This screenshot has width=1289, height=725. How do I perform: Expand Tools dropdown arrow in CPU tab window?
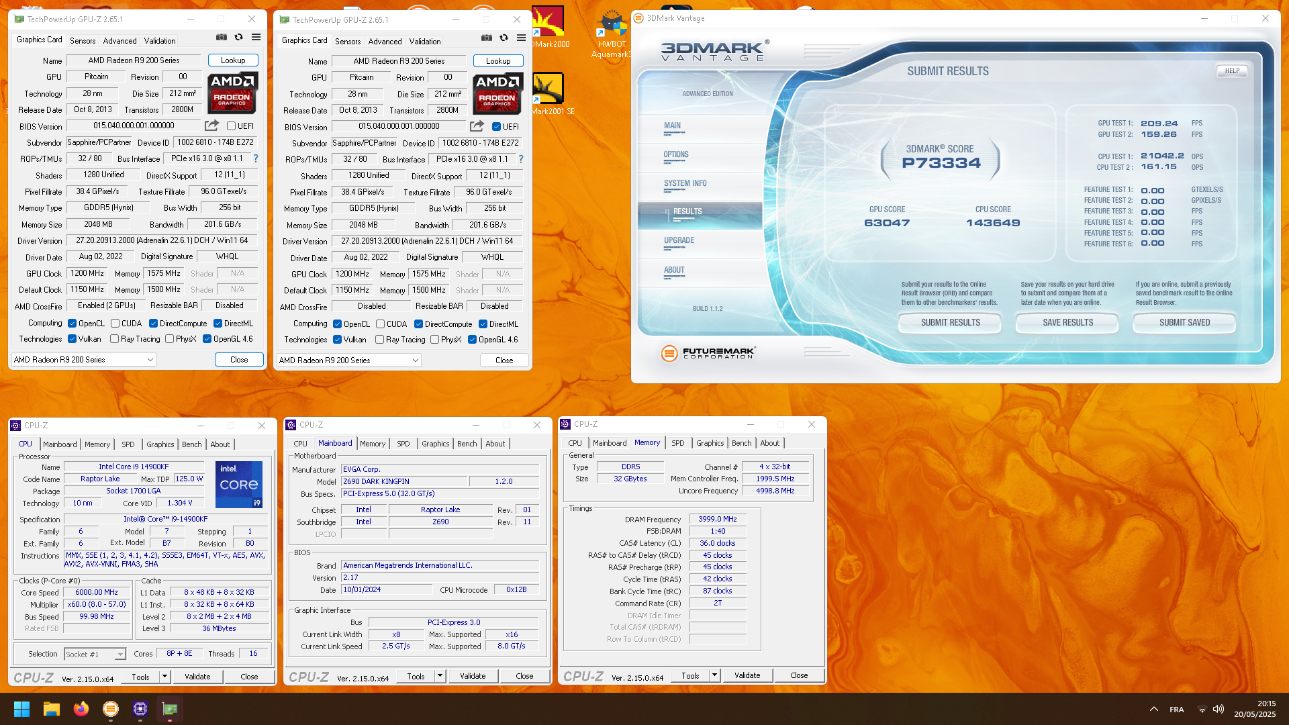tap(164, 677)
